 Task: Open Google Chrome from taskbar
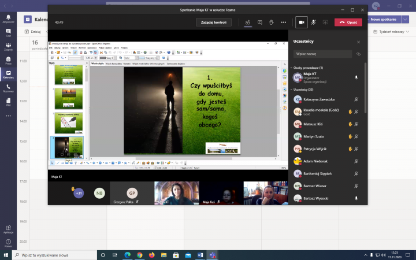point(140,255)
